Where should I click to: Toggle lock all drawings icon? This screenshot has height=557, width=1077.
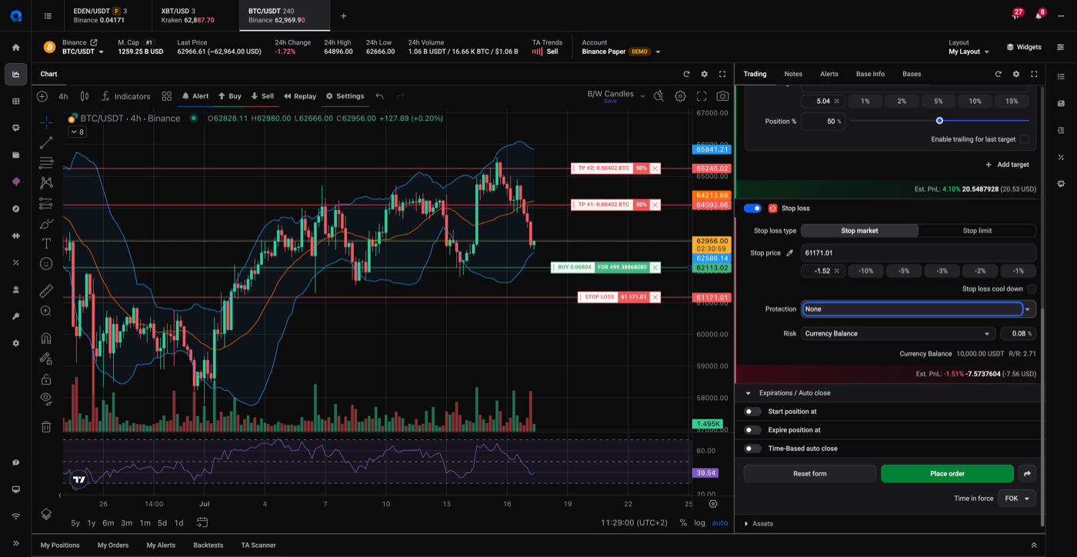point(46,379)
